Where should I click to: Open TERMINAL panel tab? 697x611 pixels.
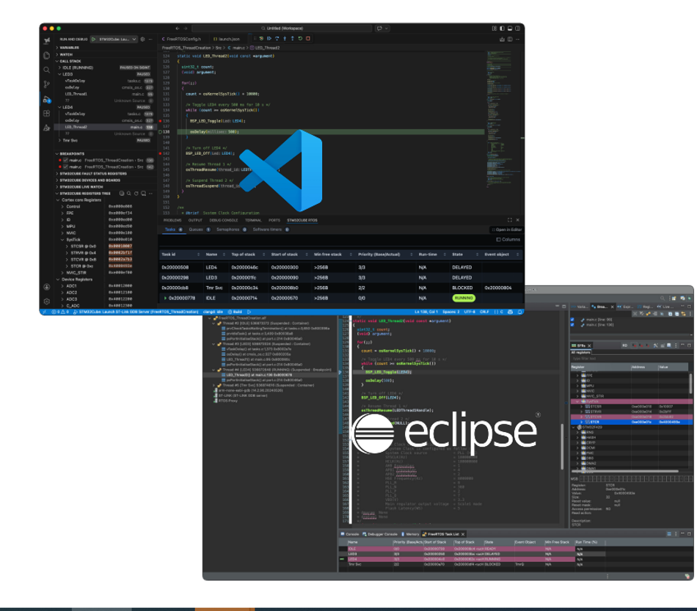point(253,220)
